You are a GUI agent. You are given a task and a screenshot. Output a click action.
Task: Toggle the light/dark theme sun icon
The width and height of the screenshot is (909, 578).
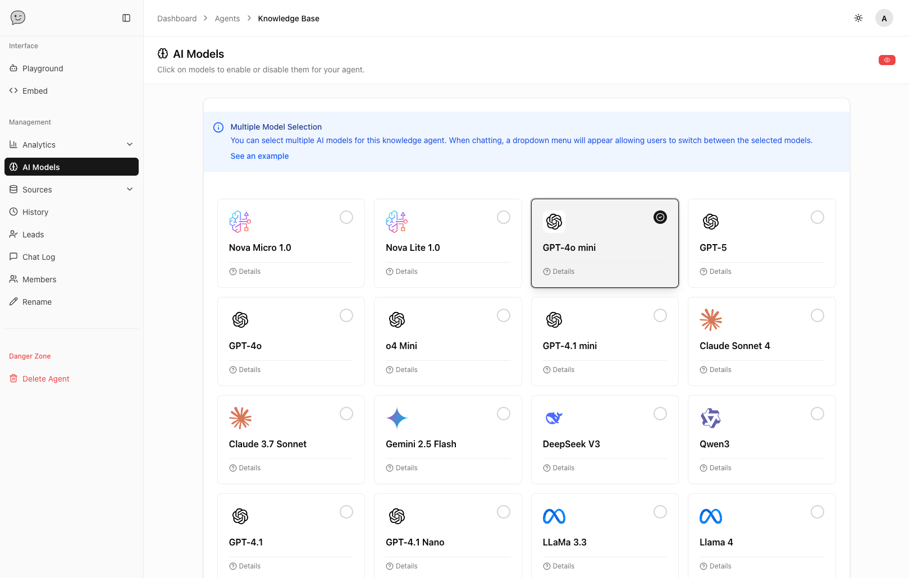[858, 18]
